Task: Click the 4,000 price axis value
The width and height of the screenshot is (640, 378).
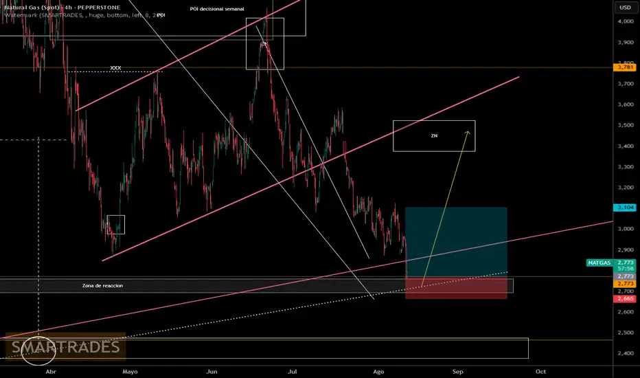Action: tap(626, 21)
